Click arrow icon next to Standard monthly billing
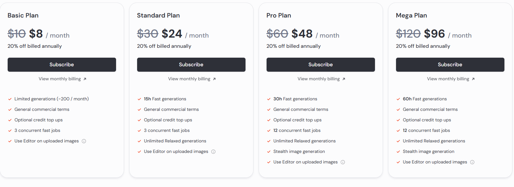The image size is (514, 187). (214, 79)
